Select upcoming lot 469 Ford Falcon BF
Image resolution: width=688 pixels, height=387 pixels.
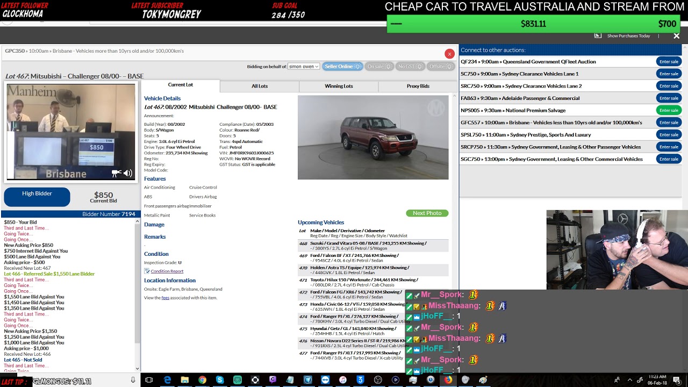(x=373, y=258)
